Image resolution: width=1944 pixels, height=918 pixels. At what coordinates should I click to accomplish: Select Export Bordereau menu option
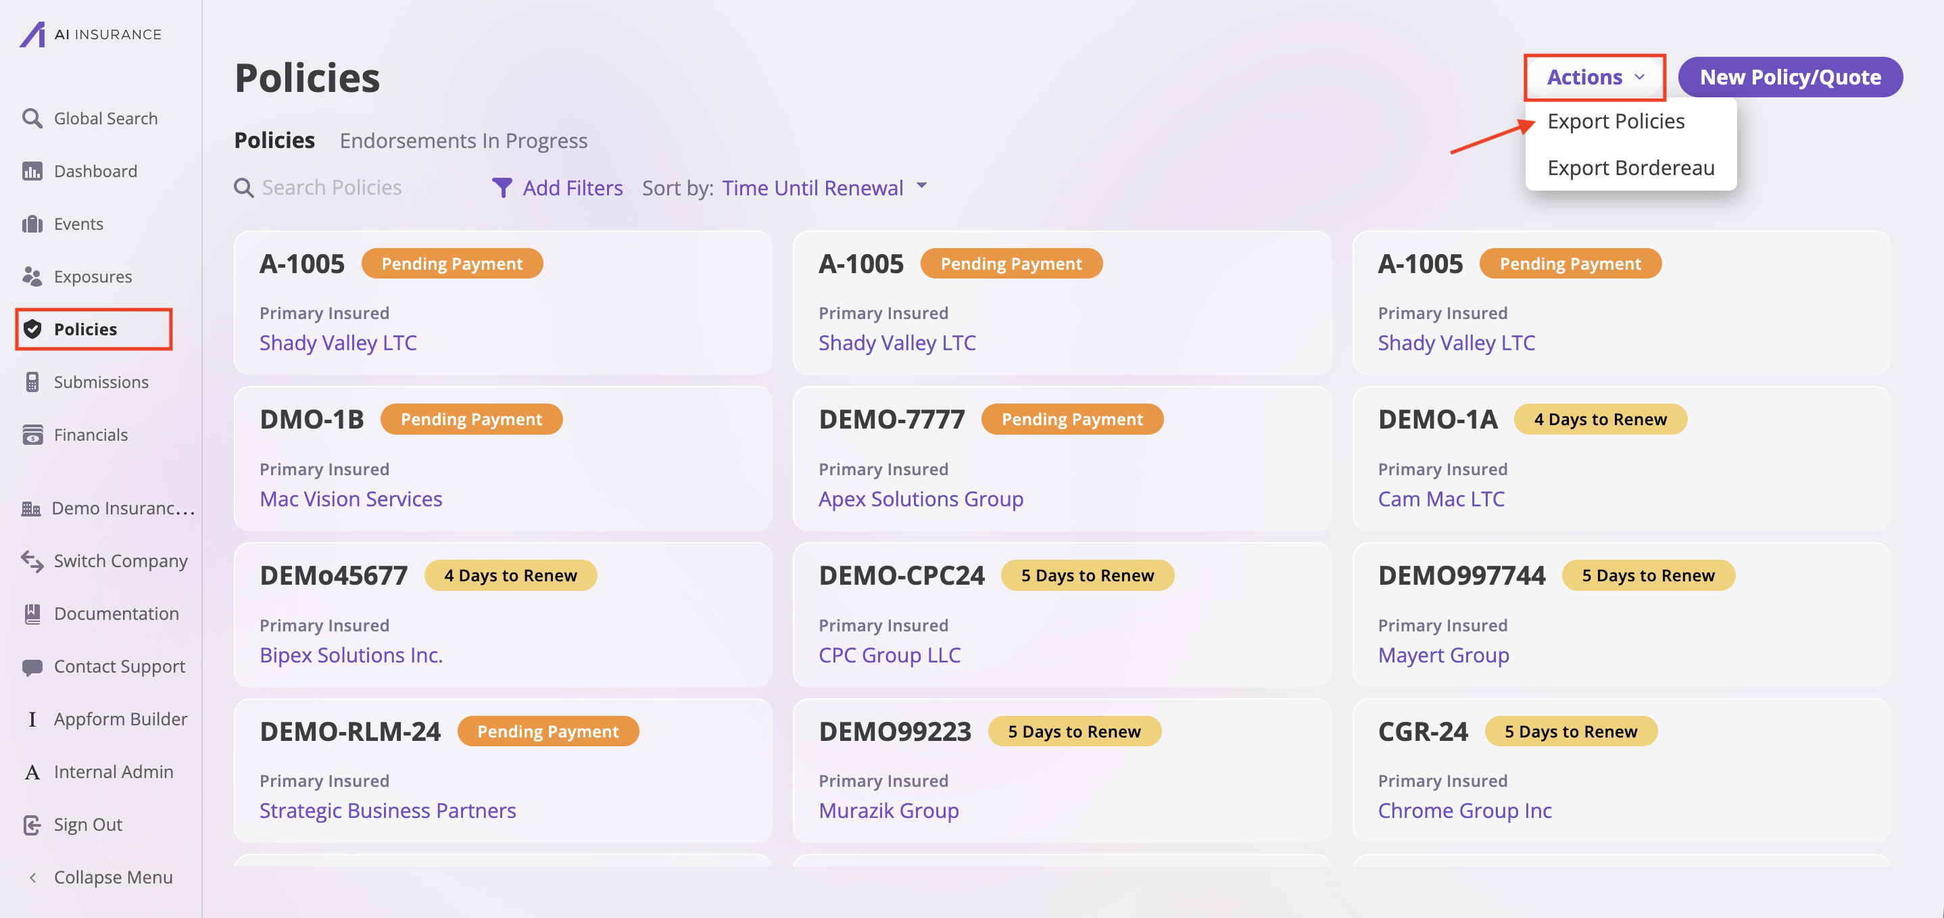click(x=1630, y=168)
